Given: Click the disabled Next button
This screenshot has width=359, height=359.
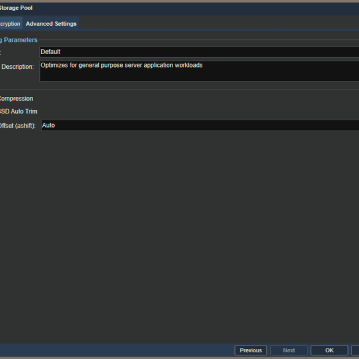Looking at the screenshot, I should 288,350.
